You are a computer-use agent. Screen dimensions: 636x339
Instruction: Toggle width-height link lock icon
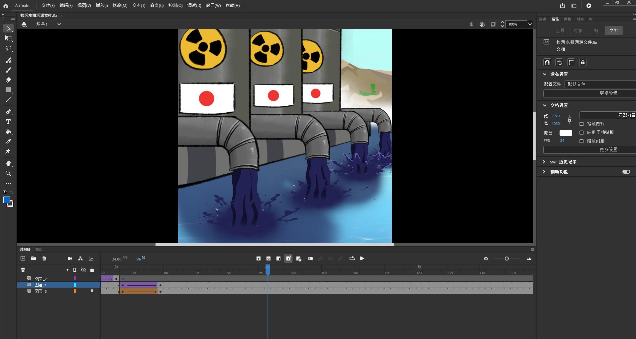(x=569, y=120)
